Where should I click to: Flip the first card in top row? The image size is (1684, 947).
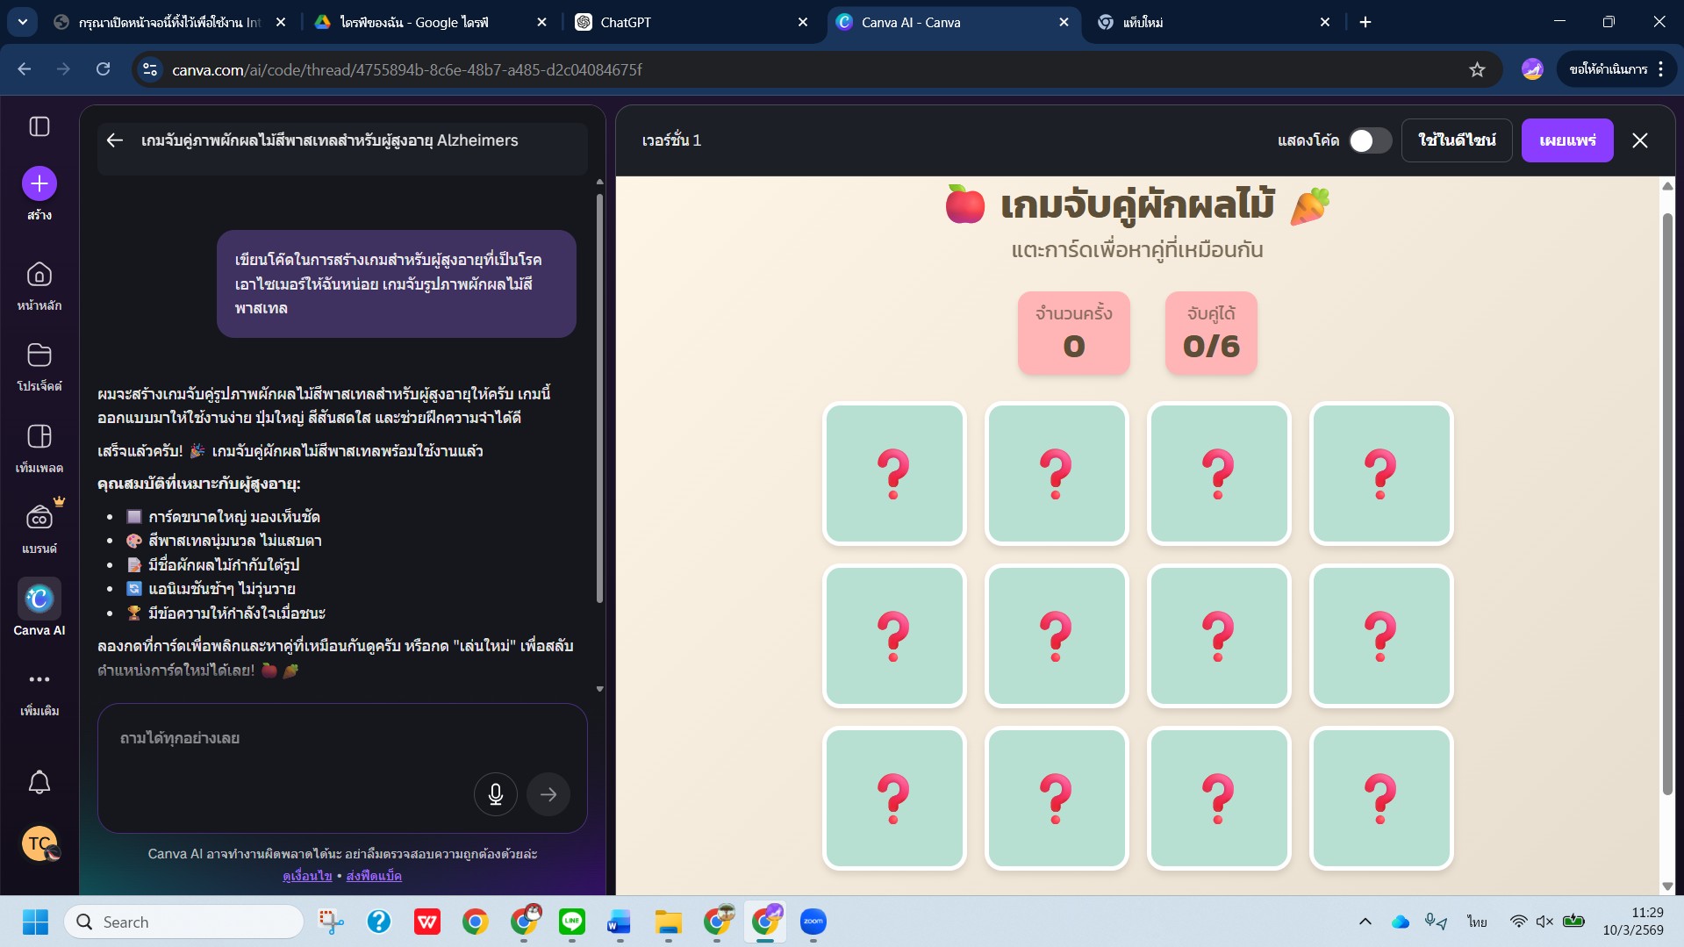[893, 474]
